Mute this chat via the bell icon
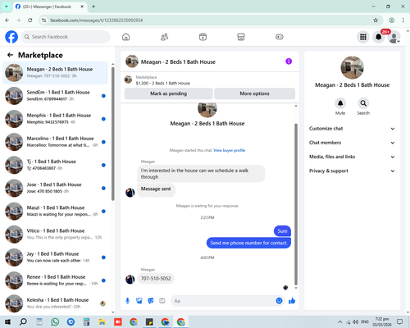The image size is (410, 328). [x=340, y=103]
